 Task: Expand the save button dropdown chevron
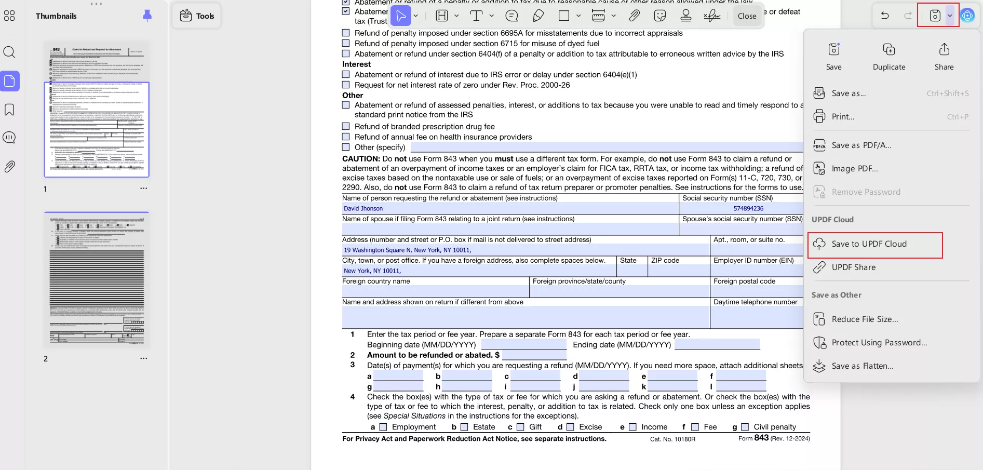tap(950, 15)
